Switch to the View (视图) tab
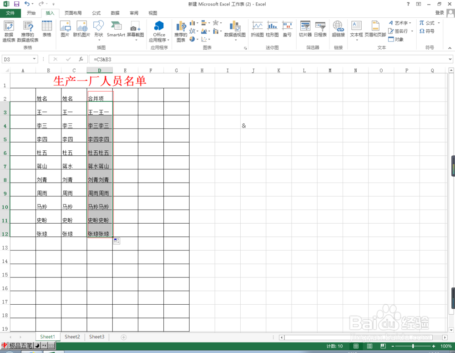 153,13
